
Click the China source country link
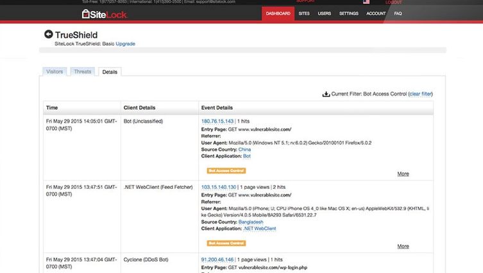[x=244, y=149]
